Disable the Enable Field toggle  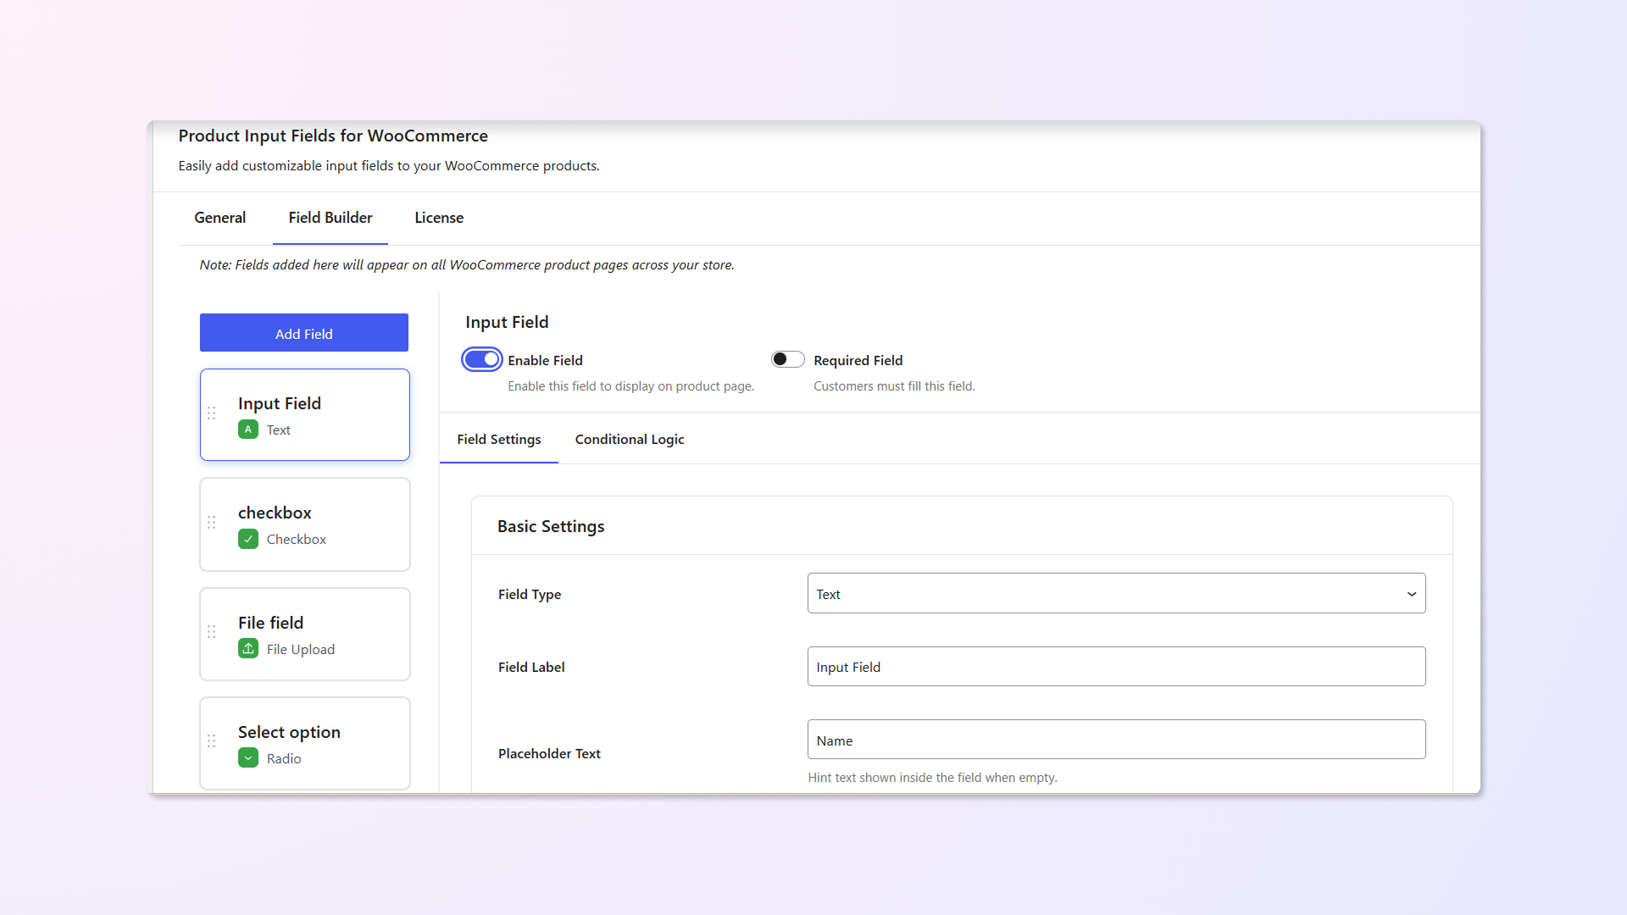point(482,360)
